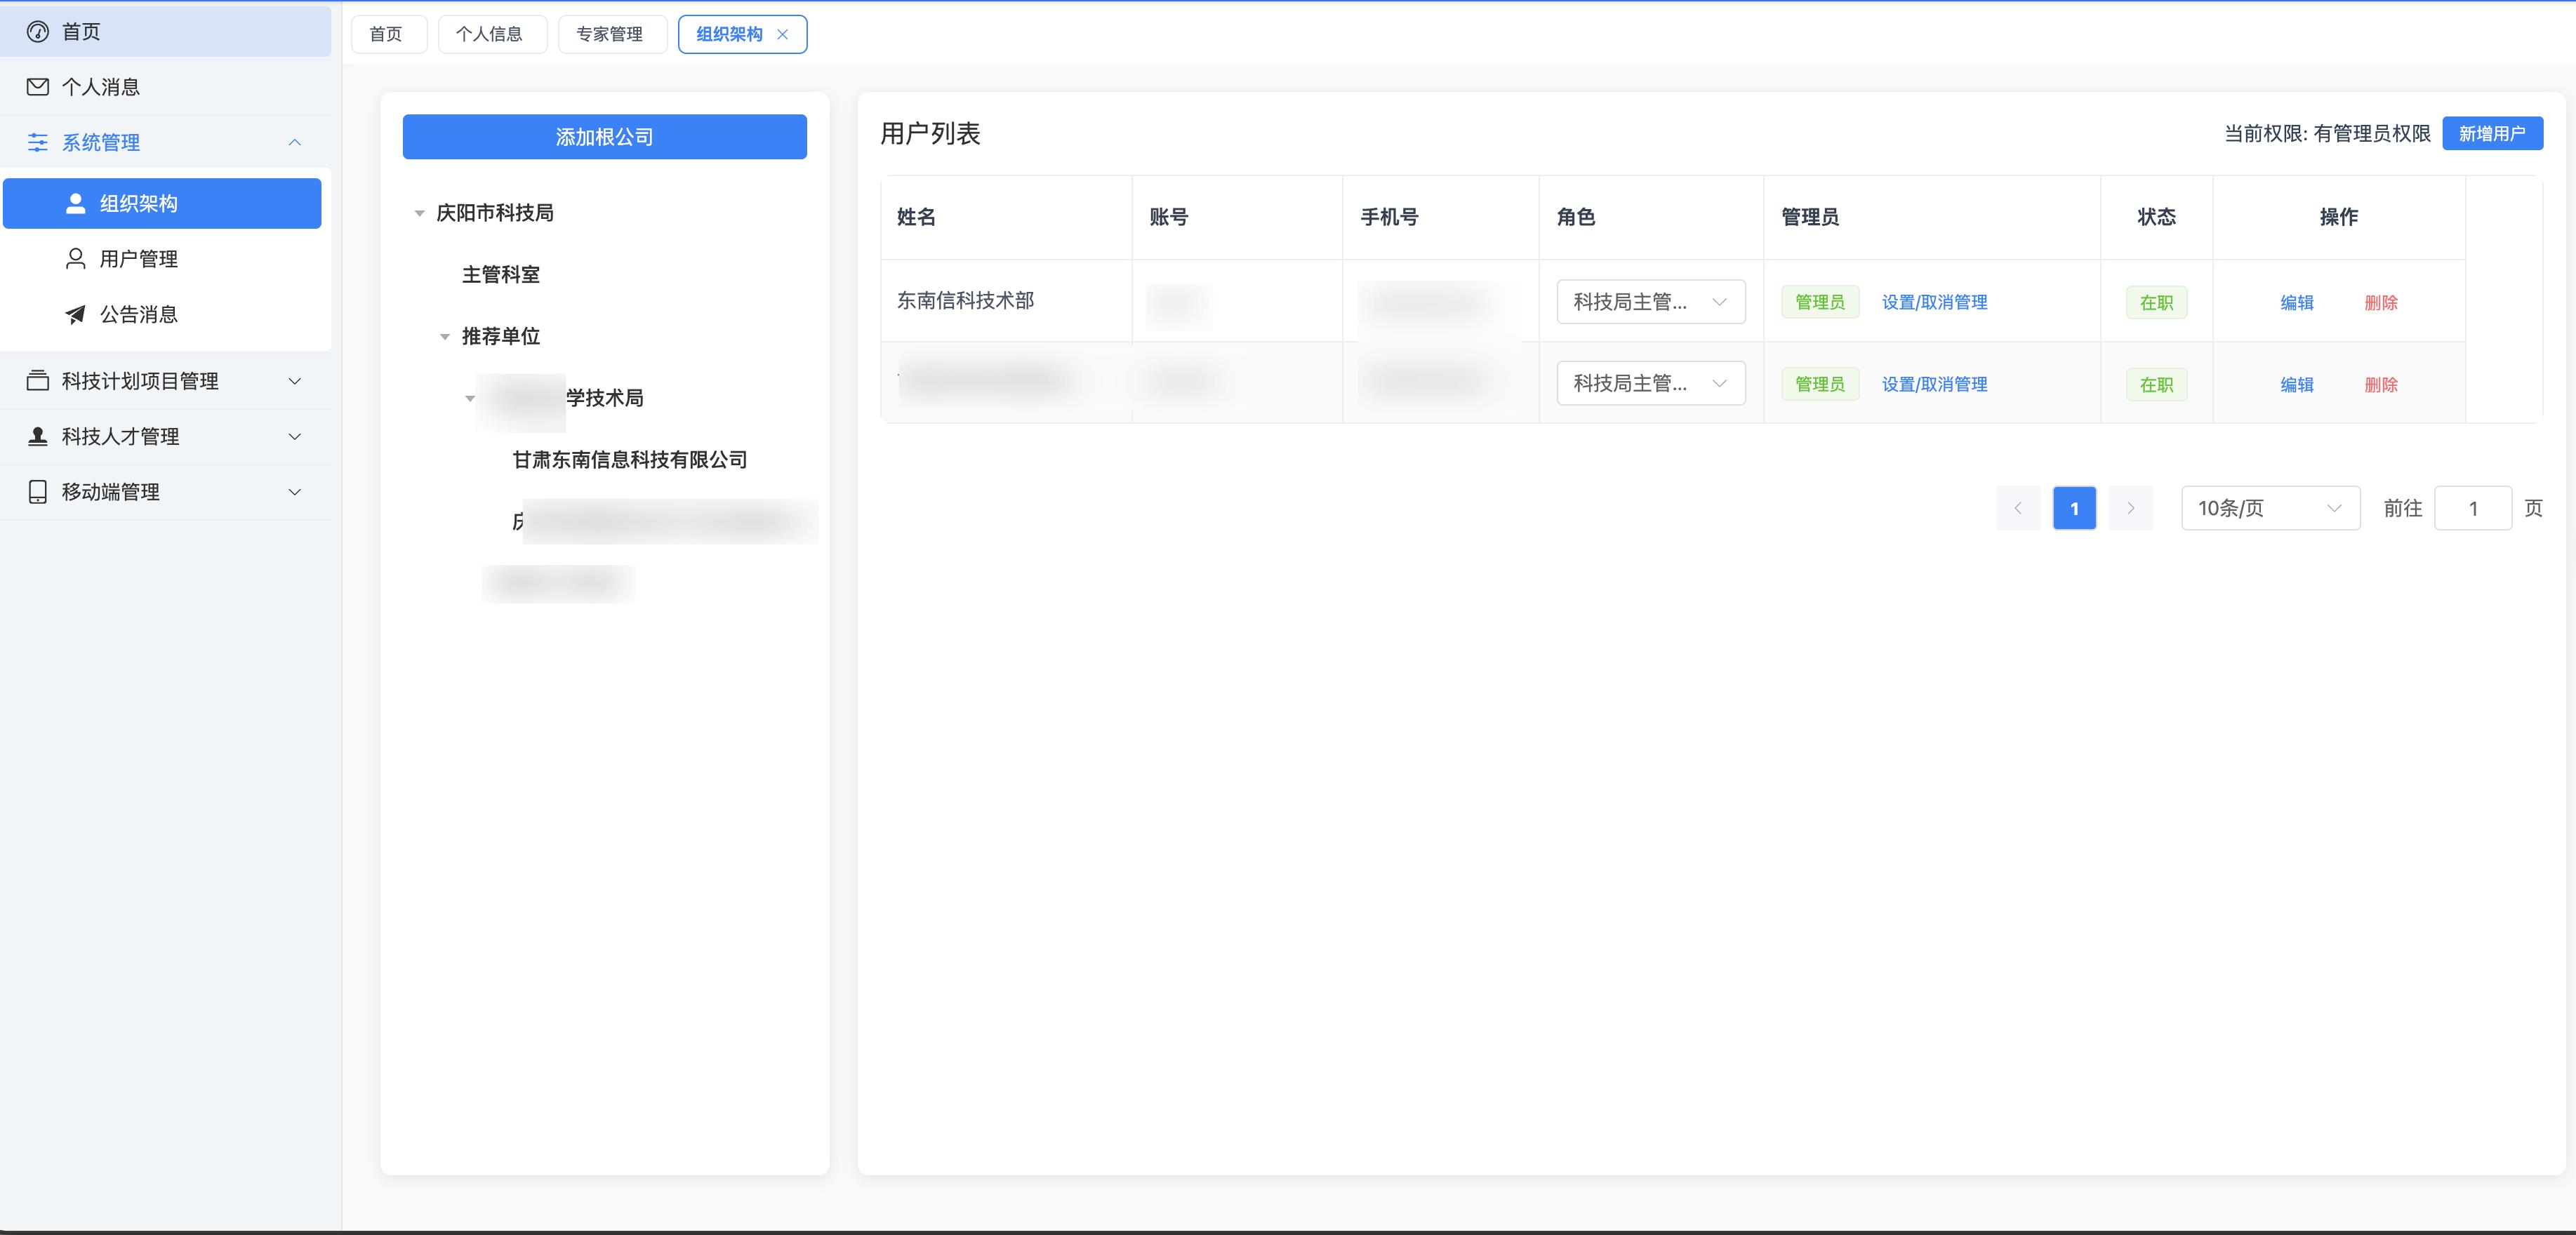Image resolution: width=2576 pixels, height=1235 pixels.
Task: Go to the next page arrow
Action: click(x=2130, y=508)
